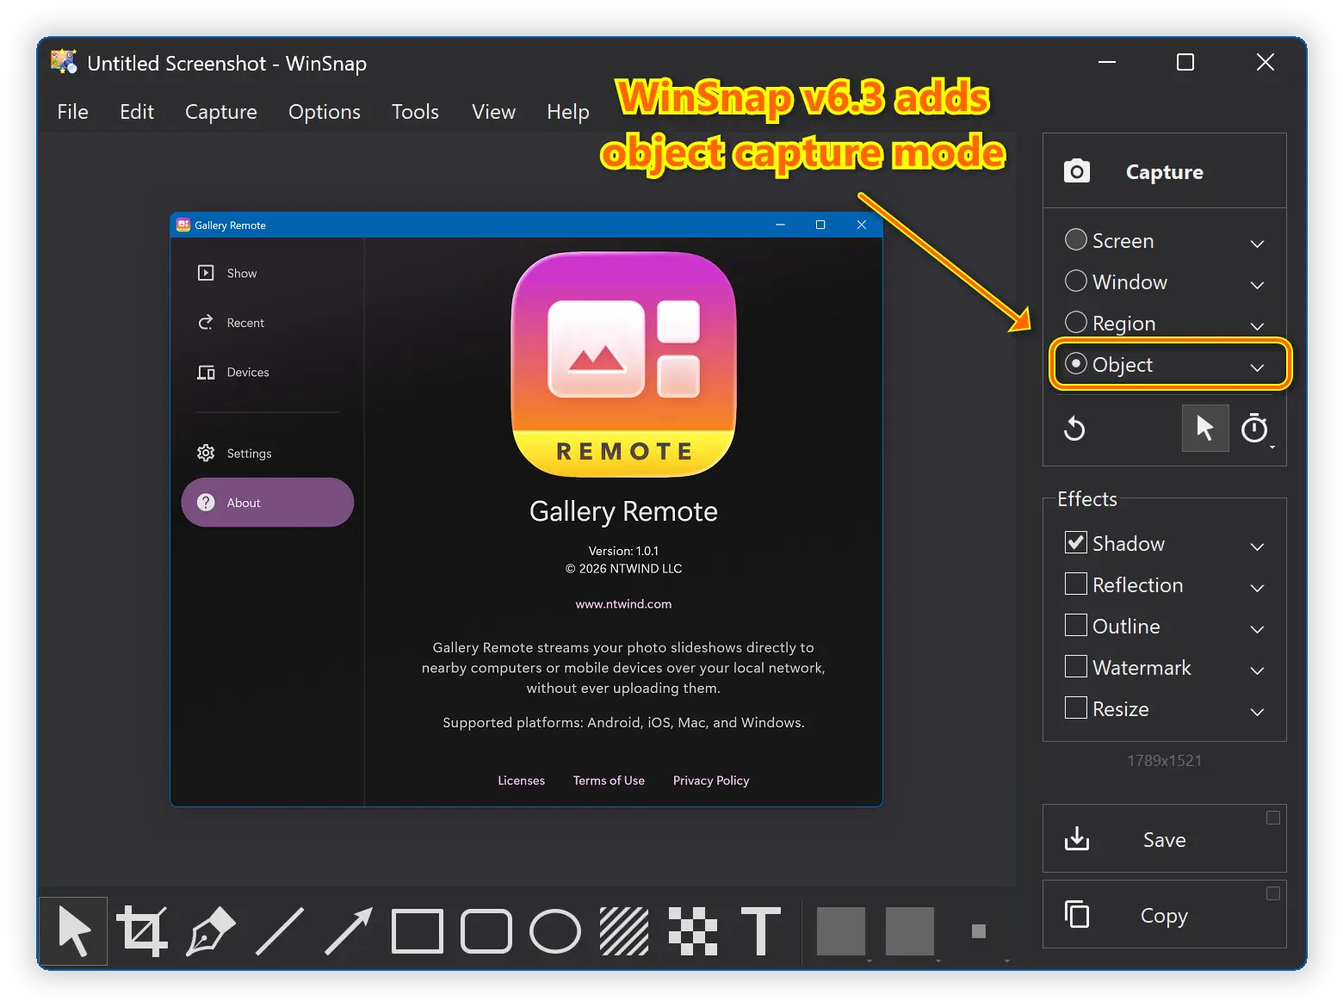Open the File menu
The width and height of the screenshot is (1343, 1007).
[73, 112]
